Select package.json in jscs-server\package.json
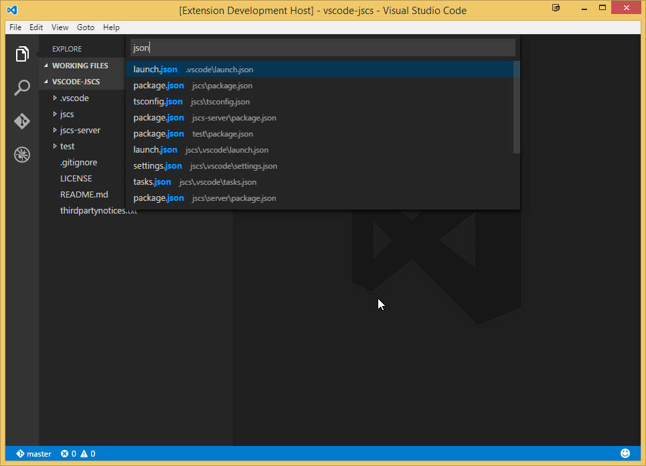 (x=320, y=117)
